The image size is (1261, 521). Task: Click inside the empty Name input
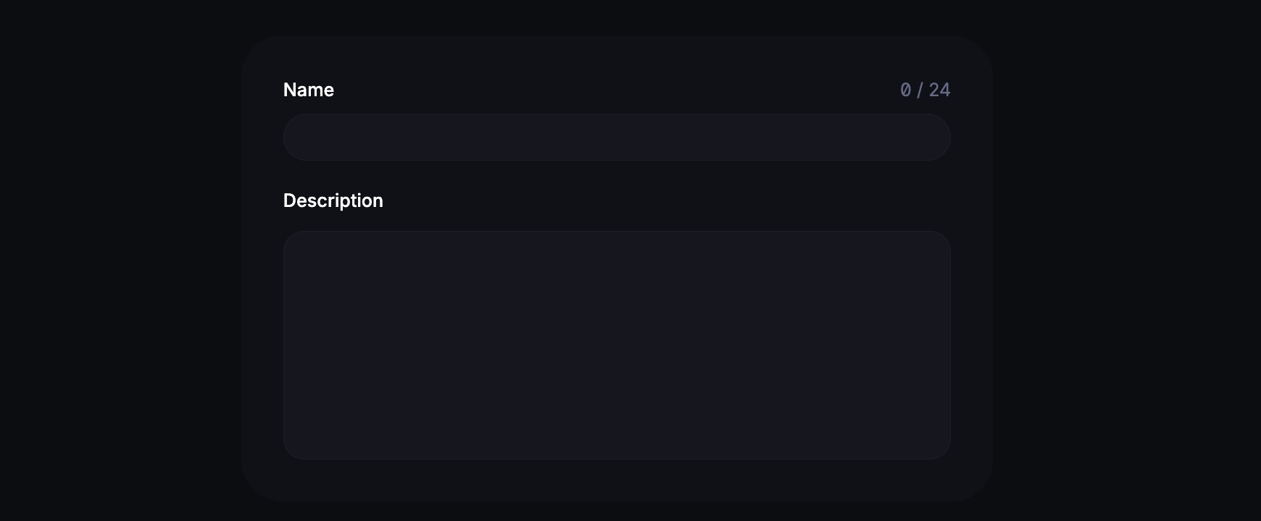click(617, 137)
